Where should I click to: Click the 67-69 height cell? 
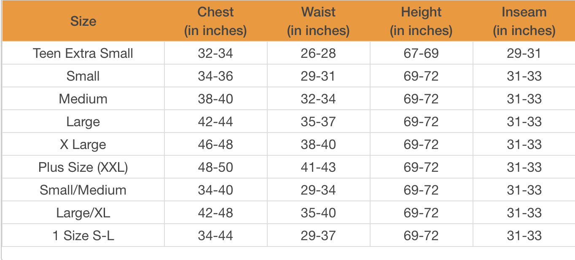[x=421, y=53]
